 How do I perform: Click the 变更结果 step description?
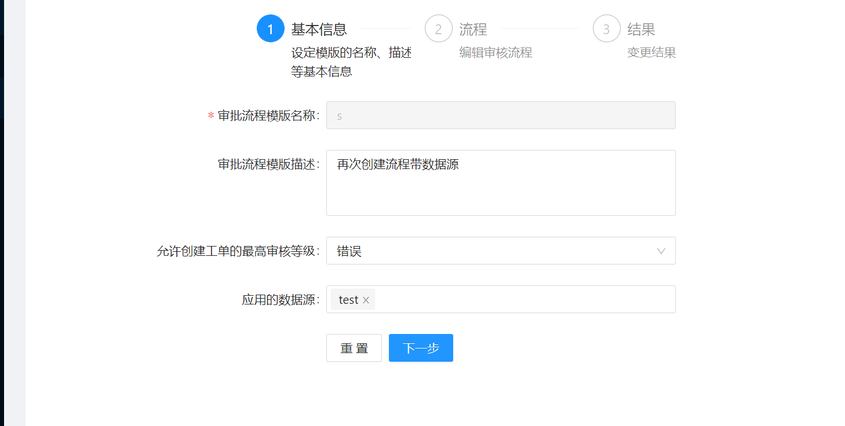[651, 53]
